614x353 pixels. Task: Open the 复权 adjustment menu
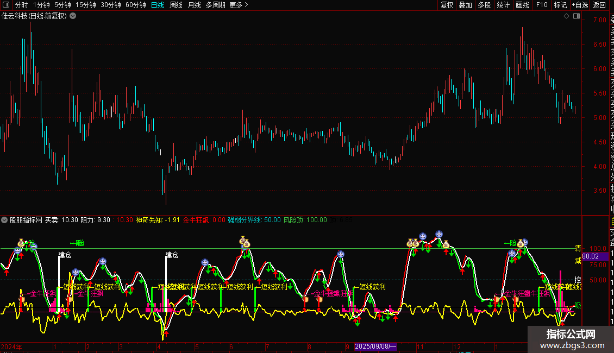(447, 5)
